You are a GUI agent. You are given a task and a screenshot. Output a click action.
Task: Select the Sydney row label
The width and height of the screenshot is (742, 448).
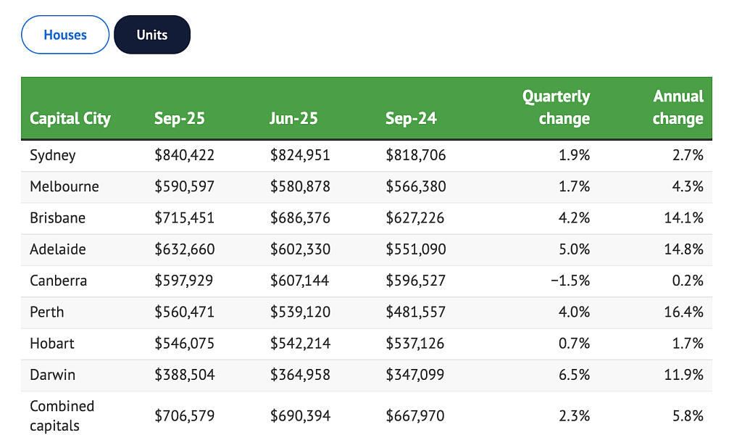click(x=52, y=155)
